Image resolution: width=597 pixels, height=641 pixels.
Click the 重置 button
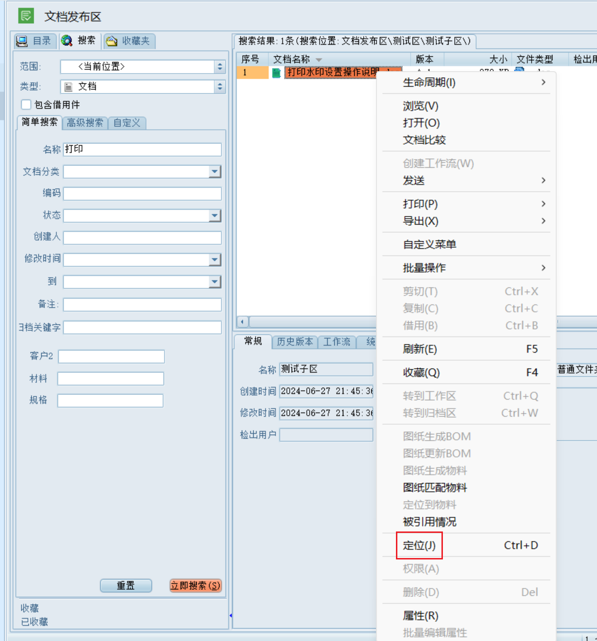pyautogui.click(x=126, y=586)
